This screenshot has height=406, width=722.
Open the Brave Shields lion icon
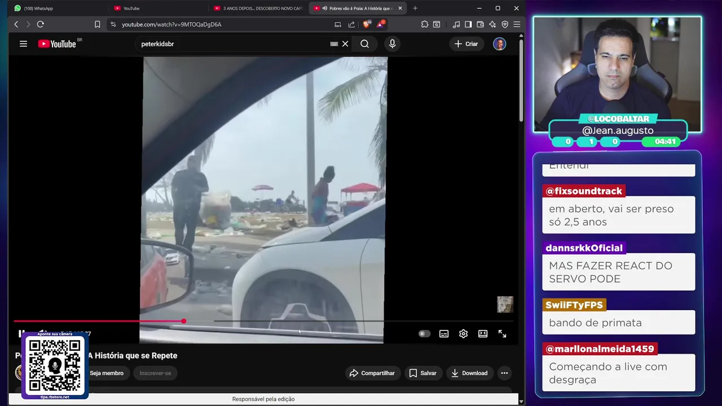367,24
